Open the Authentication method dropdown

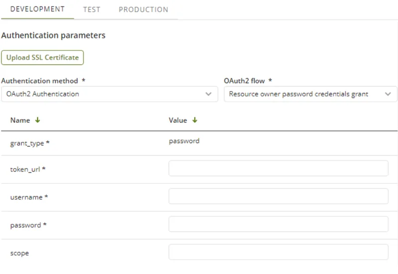[109, 94]
